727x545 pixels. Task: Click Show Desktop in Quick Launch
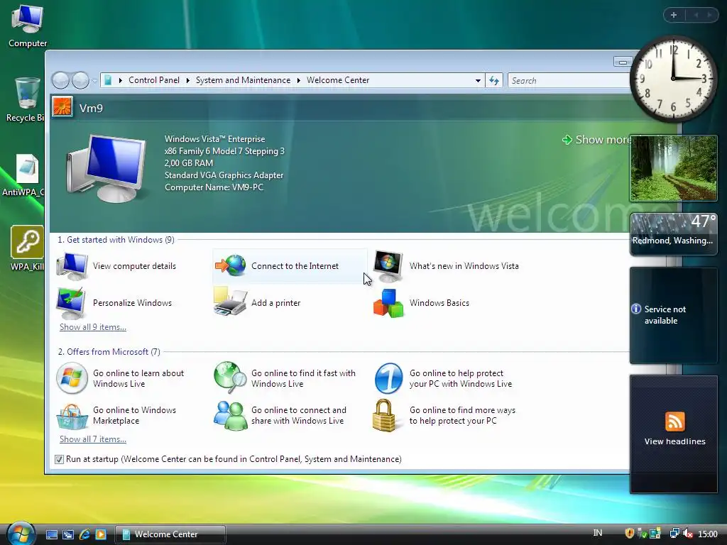pyautogui.click(x=52, y=534)
